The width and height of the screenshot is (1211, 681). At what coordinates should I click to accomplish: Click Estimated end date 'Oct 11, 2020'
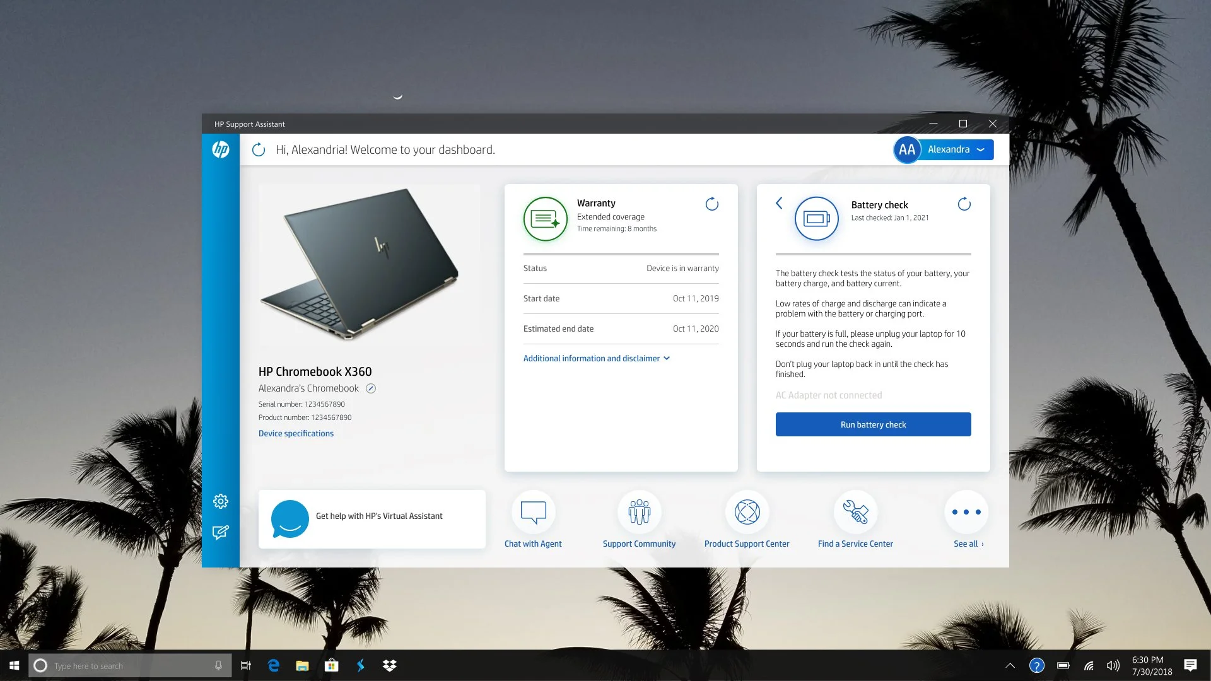696,329
